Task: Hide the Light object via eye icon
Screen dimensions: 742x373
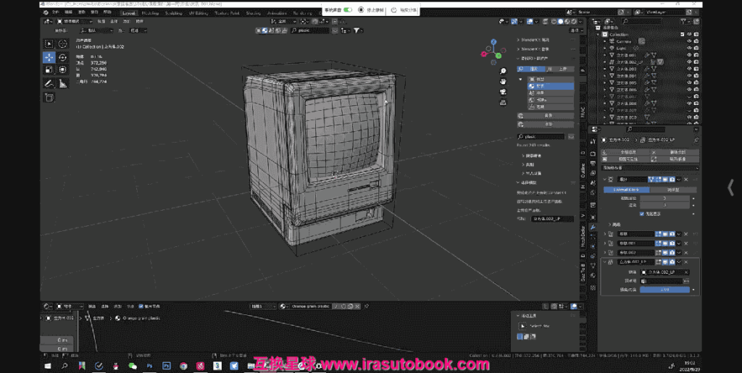Action: point(689,49)
